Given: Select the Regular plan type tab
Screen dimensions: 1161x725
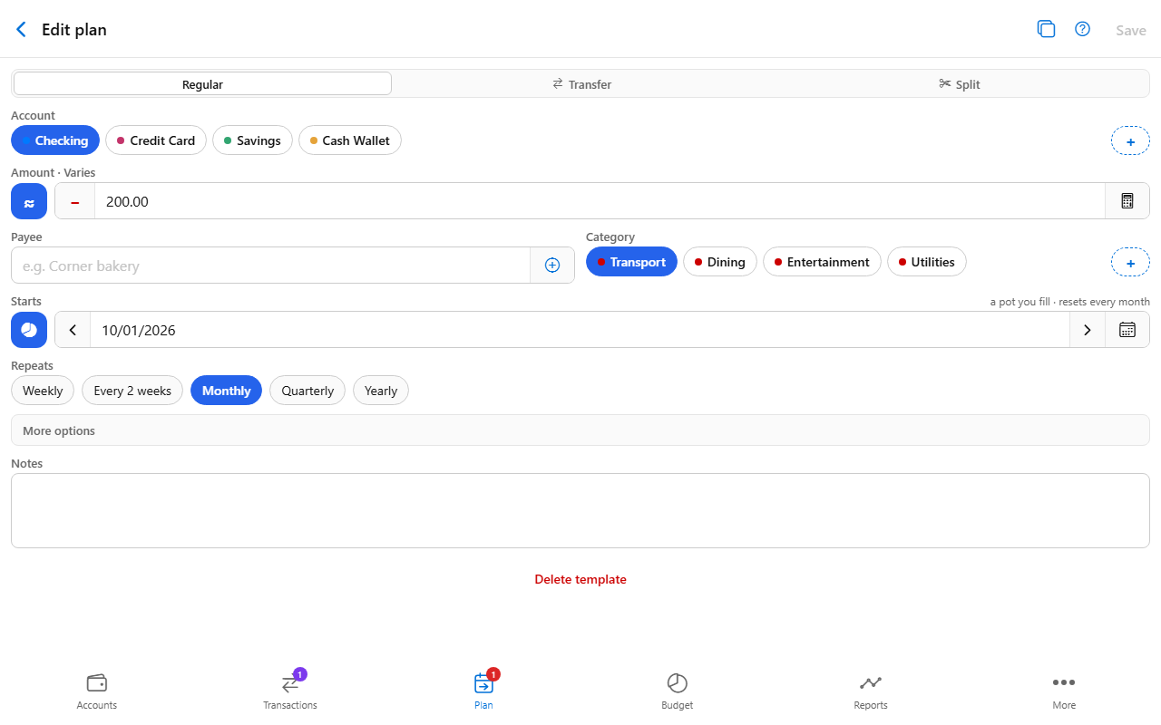Looking at the screenshot, I should click(202, 84).
